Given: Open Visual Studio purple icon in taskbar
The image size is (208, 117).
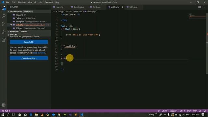Looking at the screenshot, I should tap(70, 115).
